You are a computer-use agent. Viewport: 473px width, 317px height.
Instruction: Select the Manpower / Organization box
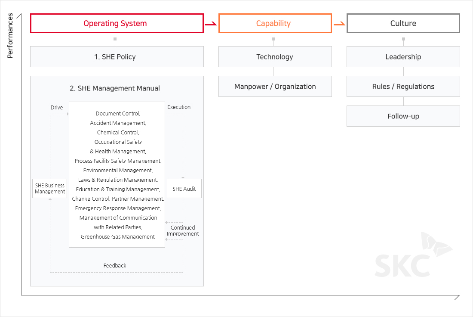(x=275, y=87)
